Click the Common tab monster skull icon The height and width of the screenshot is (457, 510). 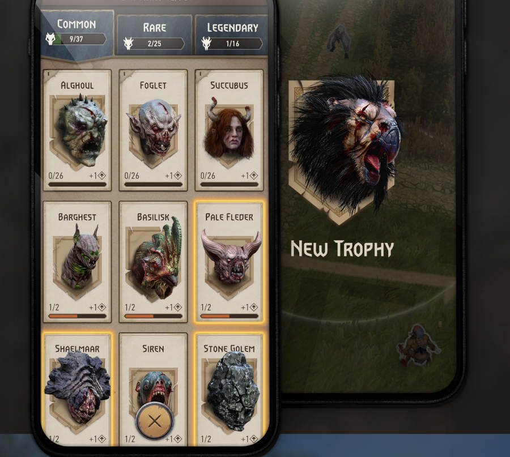[x=51, y=39]
